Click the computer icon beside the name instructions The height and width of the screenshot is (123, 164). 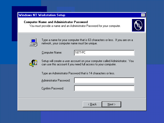point(33,42)
